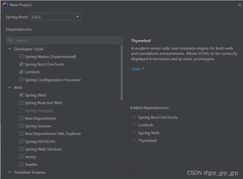Check Spring Configuration Processor
243x179 pixels.
[21, 80]
